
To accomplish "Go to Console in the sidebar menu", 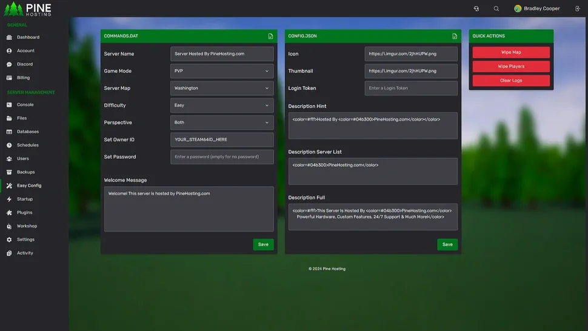I will 25,105.
